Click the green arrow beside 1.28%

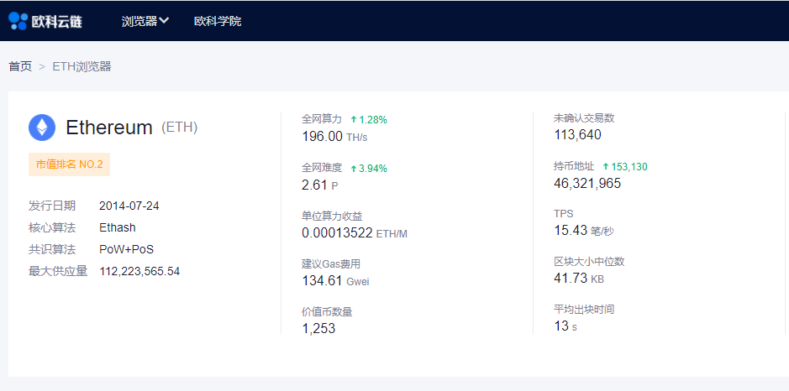354,120
